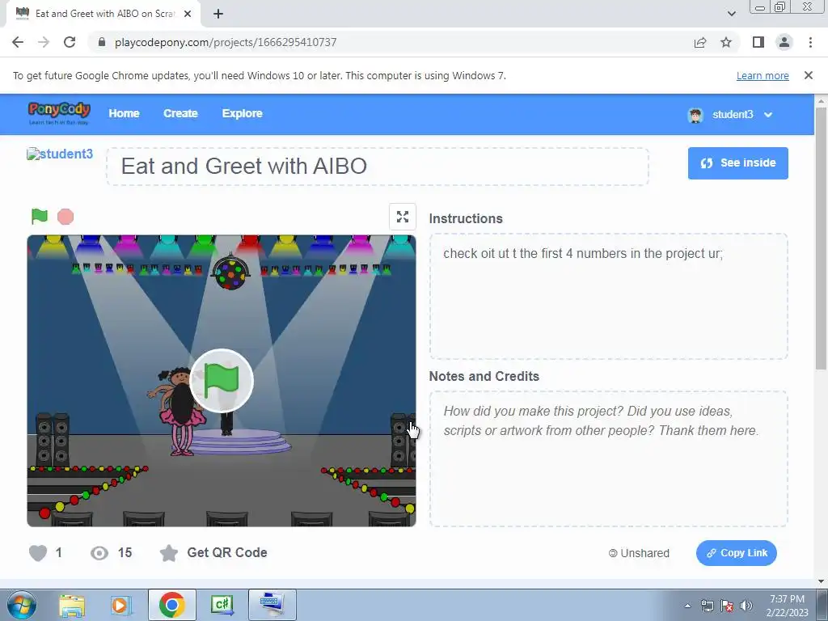Screen dimensions: 828x621
Task: Go back in browser history
Action: pyautogui.click(x=18, y=42)
